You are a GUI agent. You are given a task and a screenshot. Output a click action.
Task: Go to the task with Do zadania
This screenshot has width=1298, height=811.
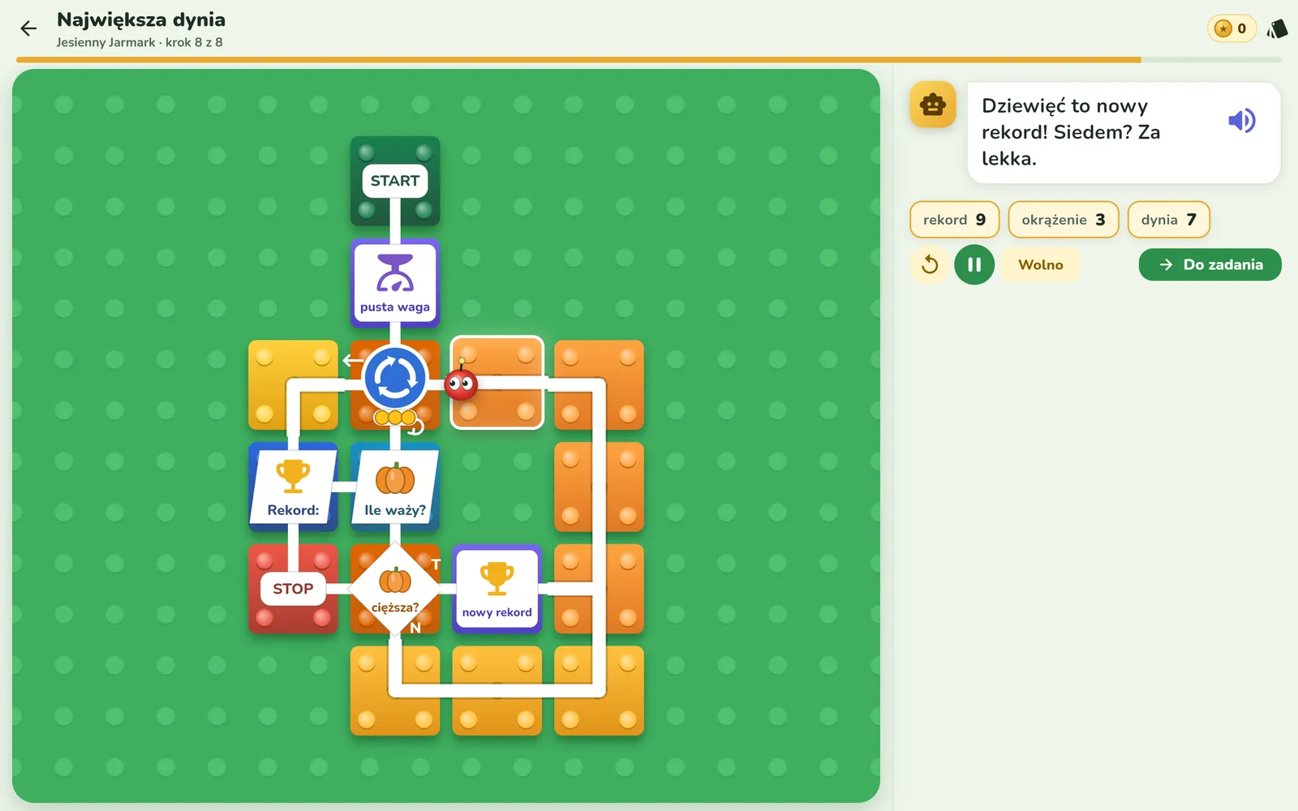point(1210,264)
